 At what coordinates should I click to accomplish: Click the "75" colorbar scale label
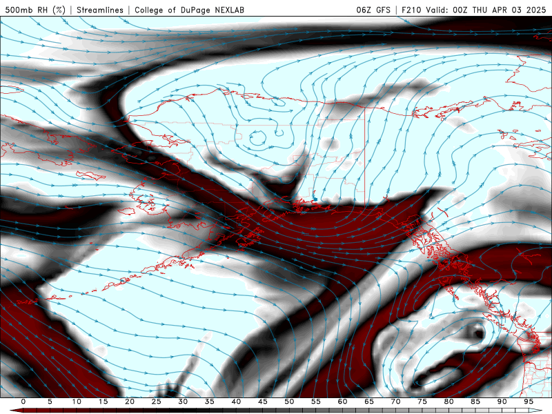click(x=422, y=402)
